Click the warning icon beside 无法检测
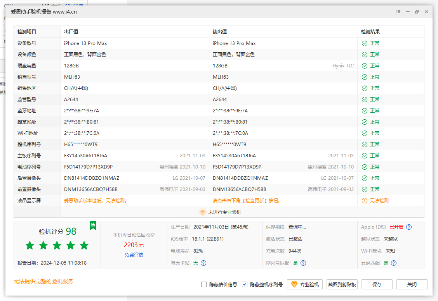Viewport: 438px width, 301px height. [x=364, y=201]
